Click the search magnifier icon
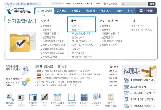This screenshot has width=161, height=110. pos(123,4)
